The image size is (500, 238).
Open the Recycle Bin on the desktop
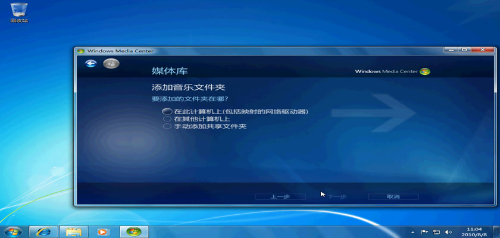(19, 11)
